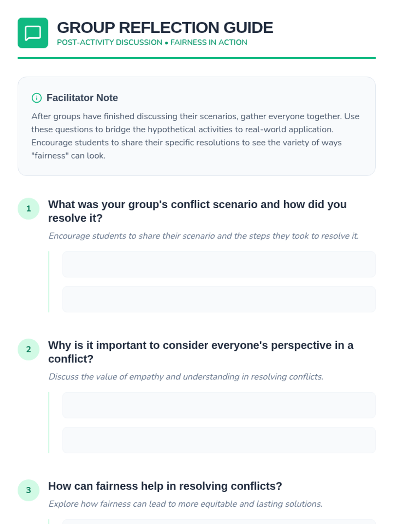Click the green divider line below header
Screen dimensions: 393x524
[x=196, y=58]
